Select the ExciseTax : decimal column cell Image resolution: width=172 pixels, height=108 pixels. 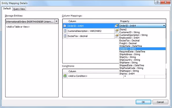(x=90, y=36)
